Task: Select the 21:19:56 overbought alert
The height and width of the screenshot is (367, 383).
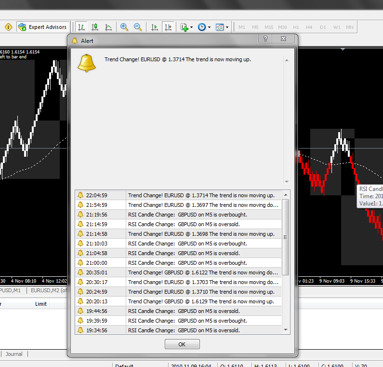Action: (x=178, y=215)
